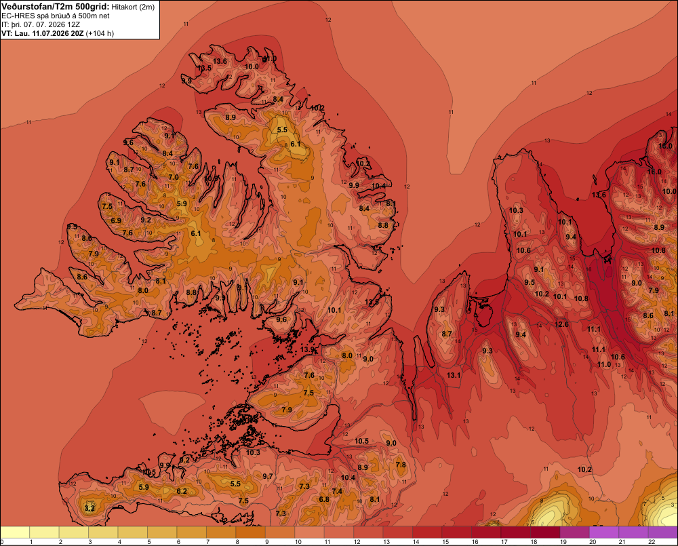
Task: Click the Veðurstofan/T2m 500grid title text
Action: click(x=56, y=7)
